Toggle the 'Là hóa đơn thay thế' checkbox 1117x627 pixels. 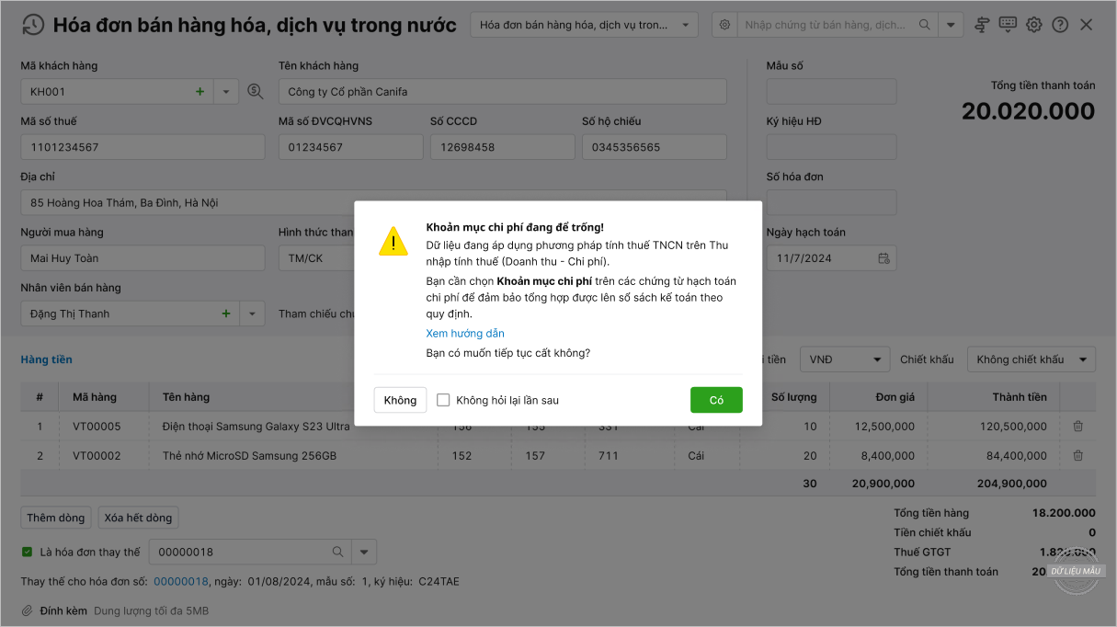coord(28,553)
